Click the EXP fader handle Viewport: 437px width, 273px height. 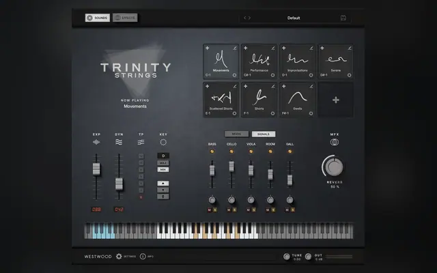coord(96,169)
